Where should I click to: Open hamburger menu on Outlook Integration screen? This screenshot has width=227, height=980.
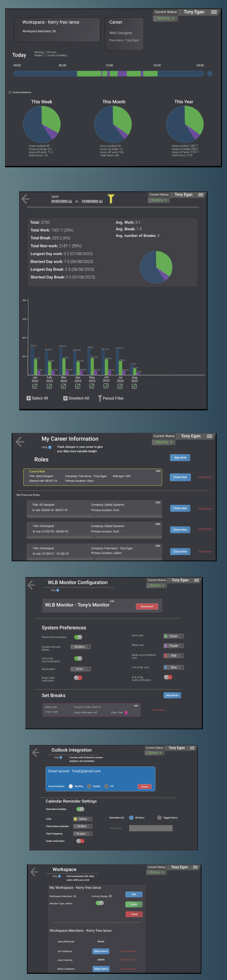[192, 748]
